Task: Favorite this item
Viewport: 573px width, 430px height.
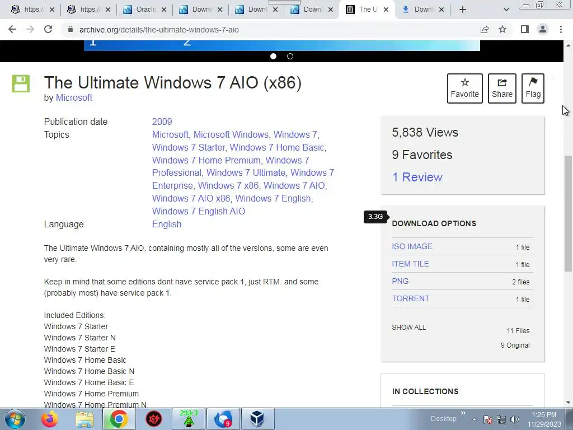Action: pos(465,88)
